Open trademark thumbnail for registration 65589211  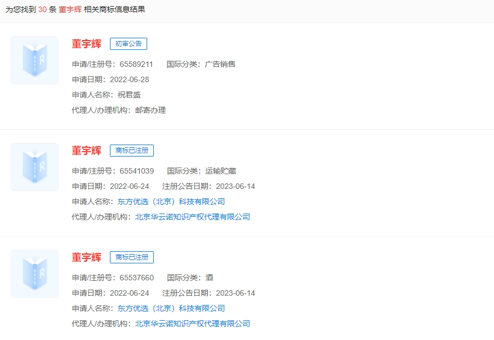click(34, 60)
